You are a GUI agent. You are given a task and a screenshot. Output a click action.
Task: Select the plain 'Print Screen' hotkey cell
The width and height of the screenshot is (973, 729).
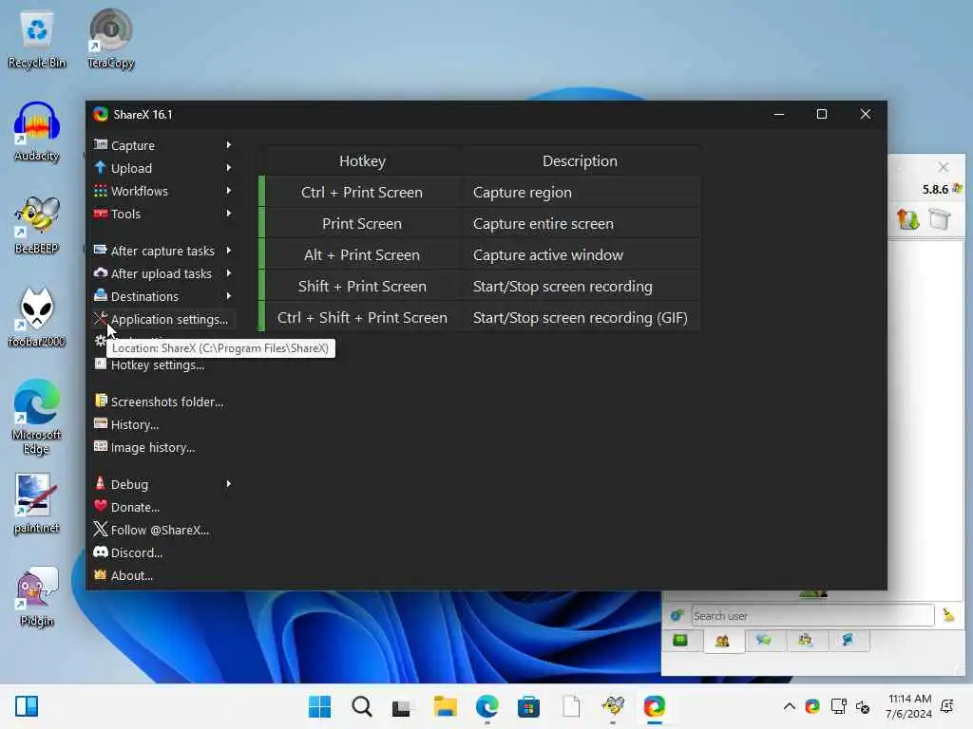point(362,224)
